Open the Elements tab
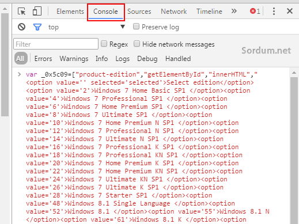The height and width of the screenshot is (224, 299). [70, 12]
